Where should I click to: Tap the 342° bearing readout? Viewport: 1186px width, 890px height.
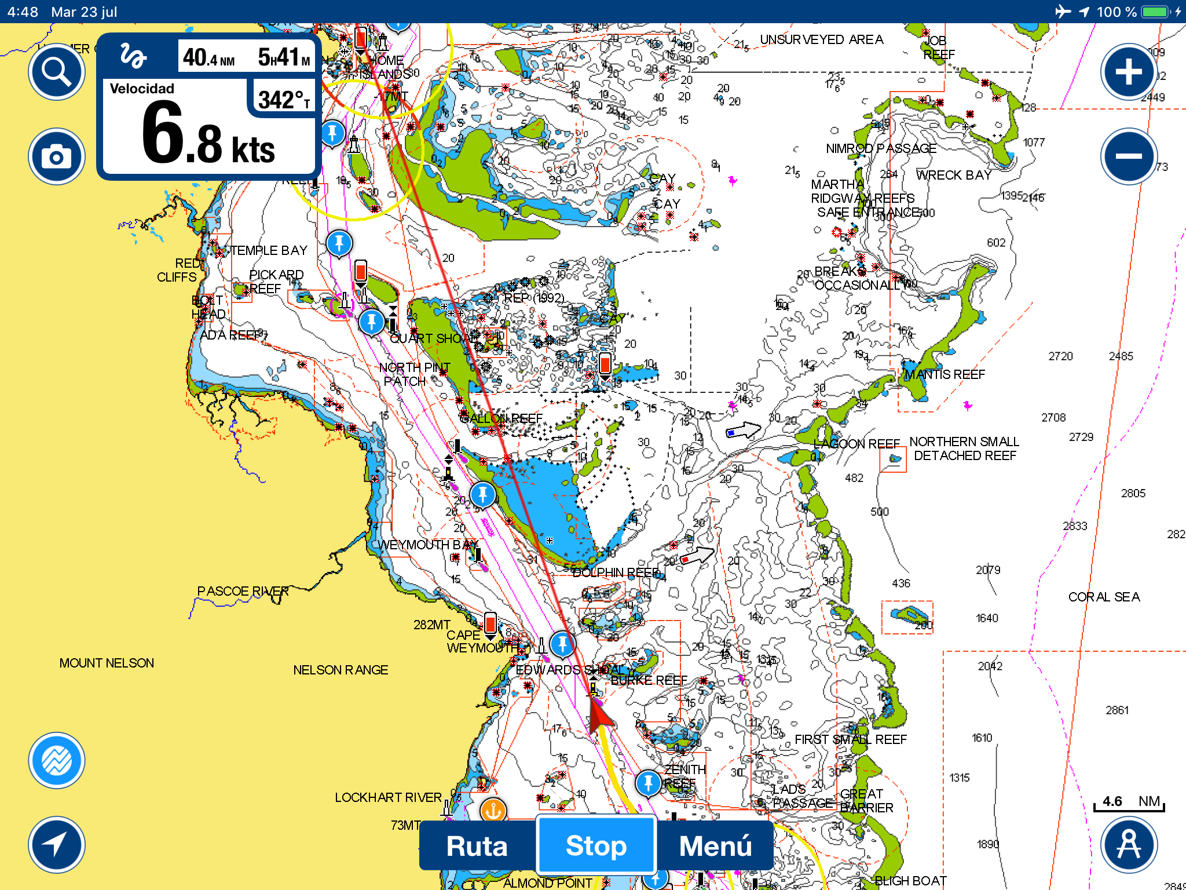pyautogui.click(x=283, y=100)
